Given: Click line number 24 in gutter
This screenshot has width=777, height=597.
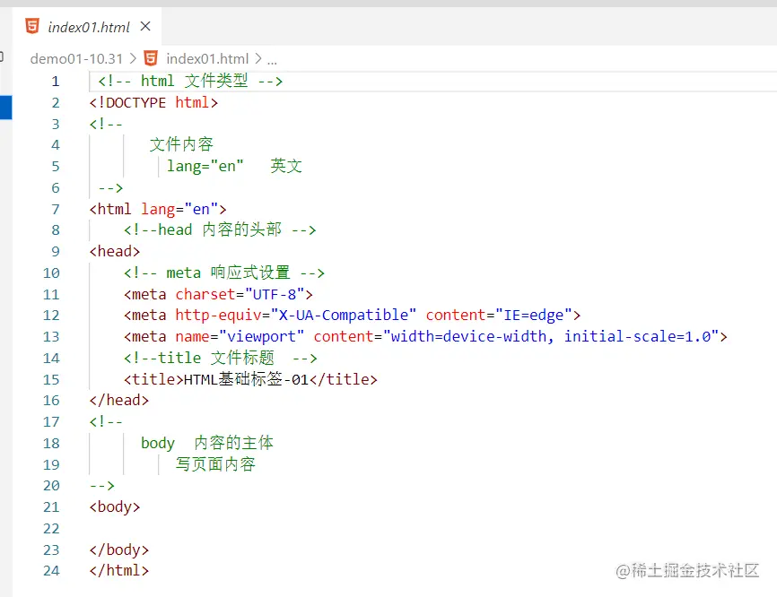Looking at the screenshot, I should (x=51, y=571).
